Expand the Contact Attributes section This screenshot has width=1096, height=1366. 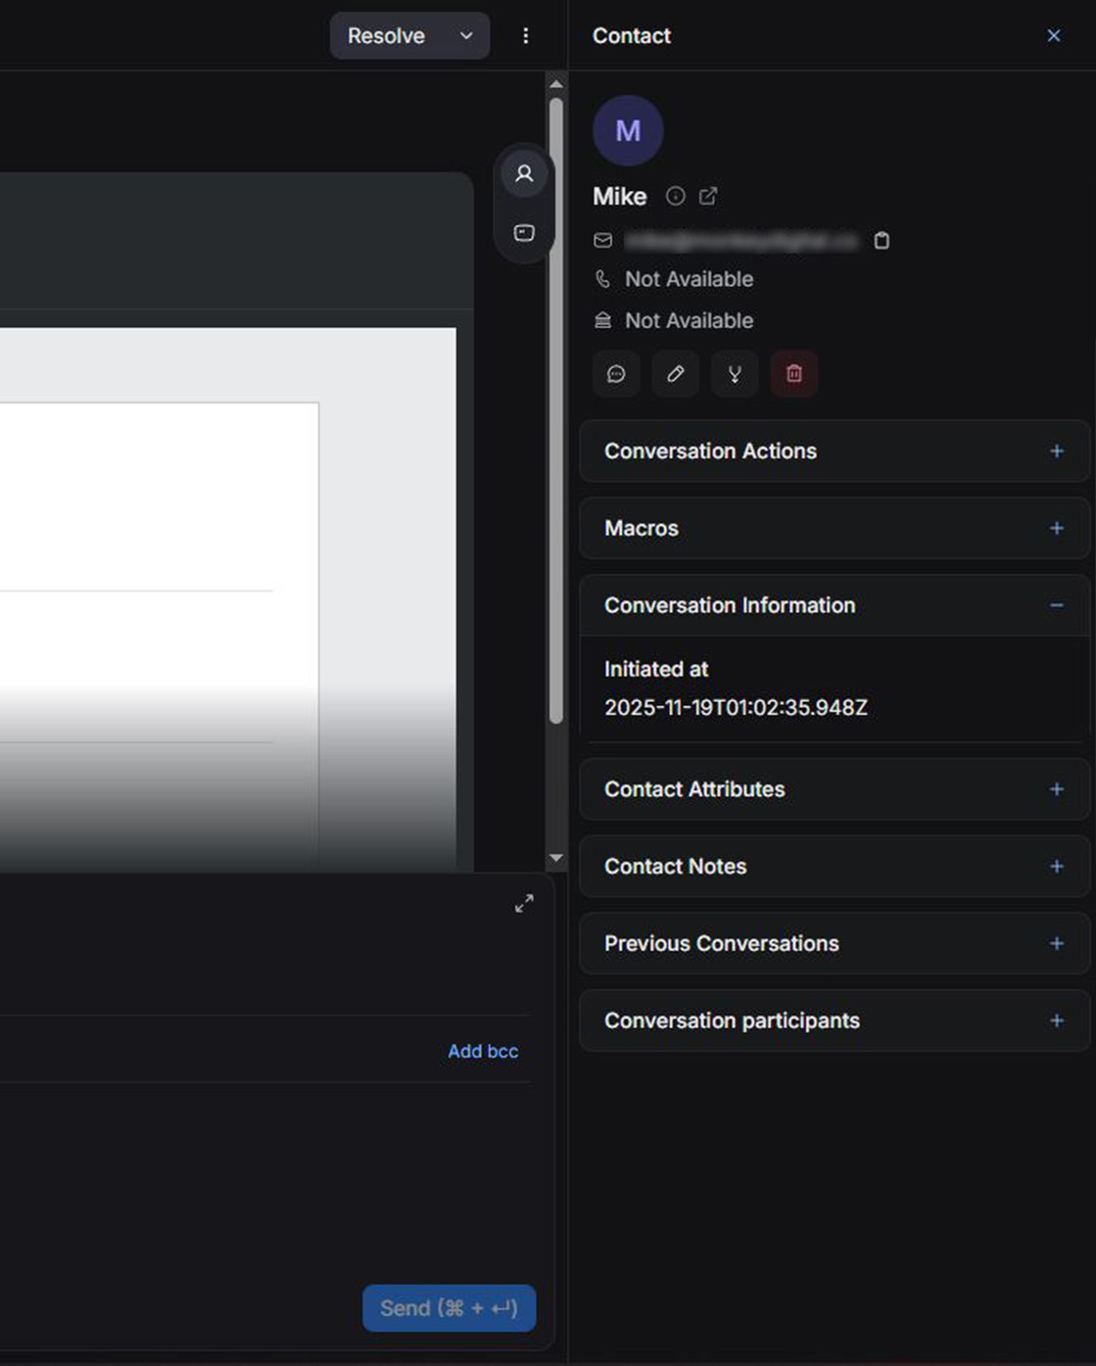(1056, 789)
